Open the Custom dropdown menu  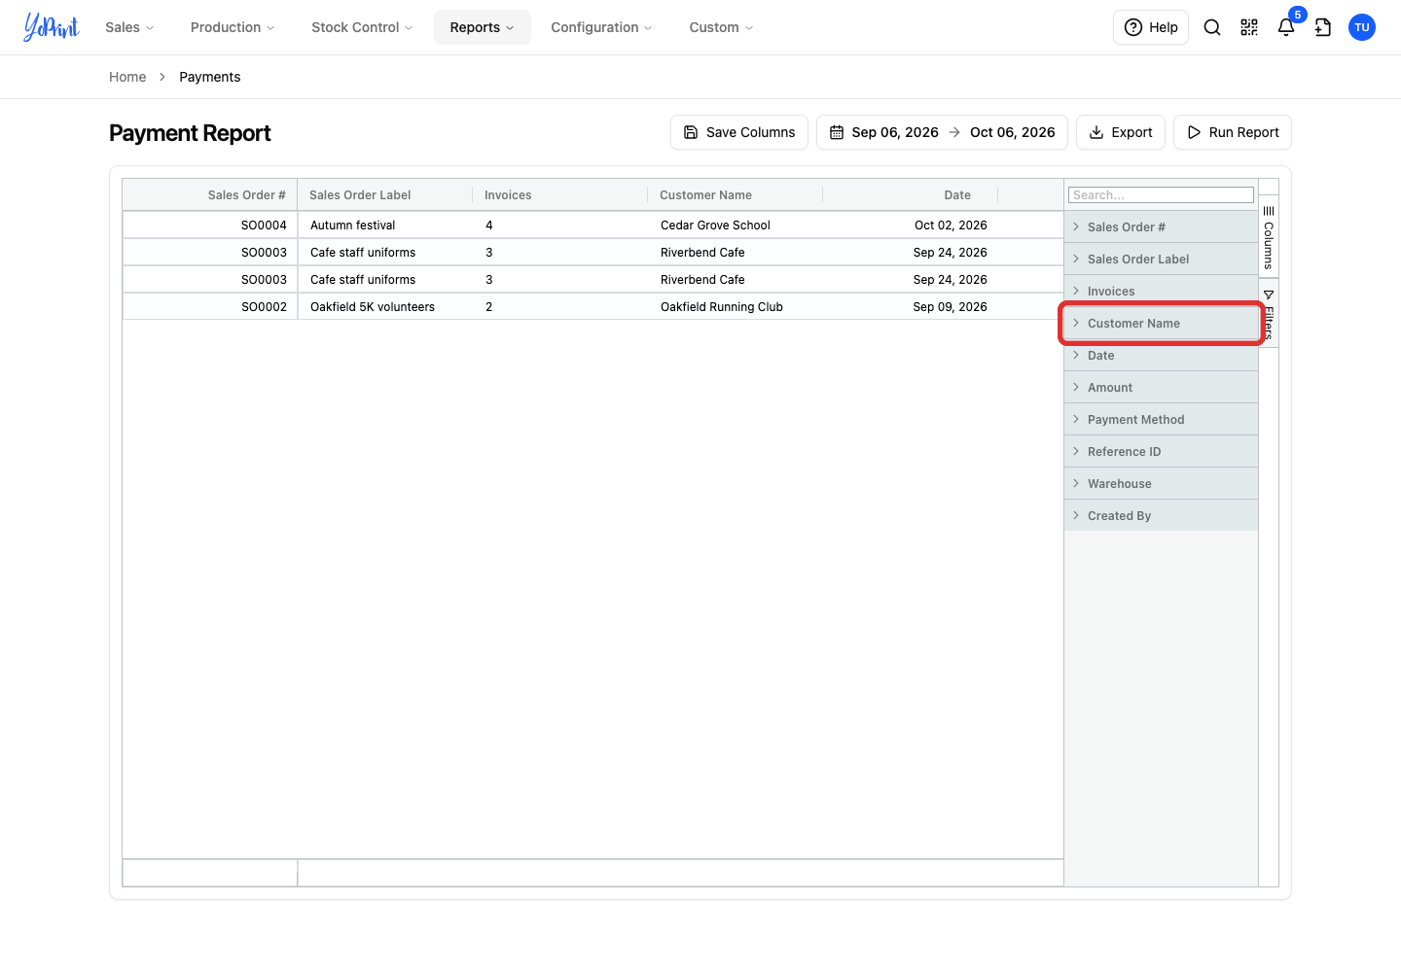pos(721,27)
